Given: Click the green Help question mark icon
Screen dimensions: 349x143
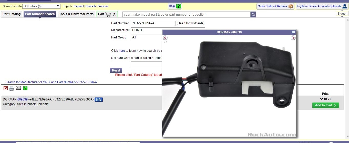Looking at the screenshot, I should pyautogui.click(x=179, y=6).
